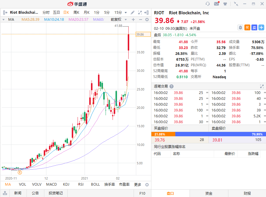Sort by 代码 column header

point(157,154)
